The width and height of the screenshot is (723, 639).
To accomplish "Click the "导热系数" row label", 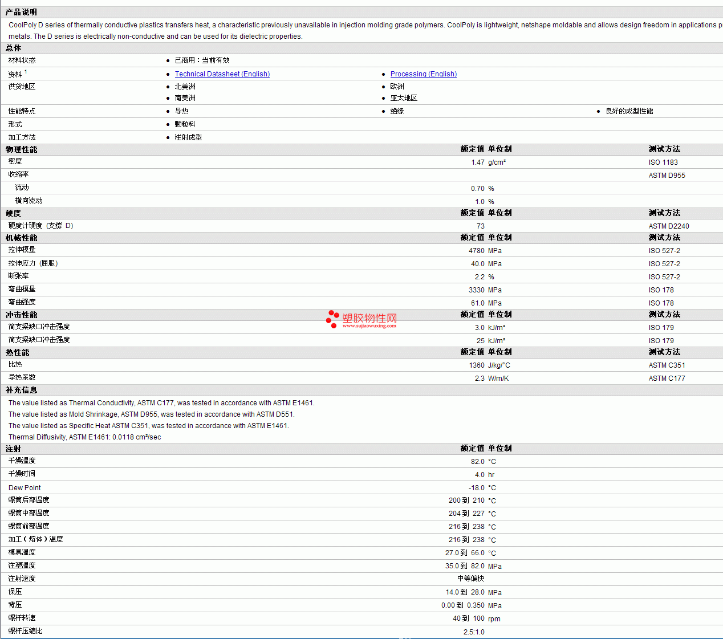I will click(22, 377).
